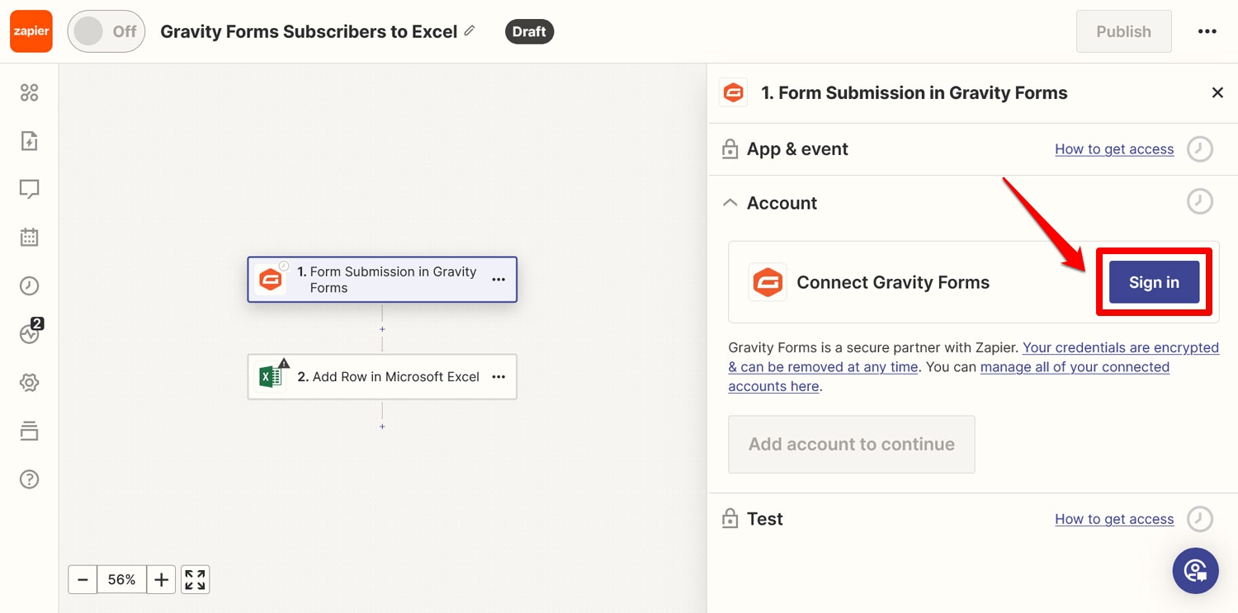Click the 56% zoom level value

click(122, 580)
